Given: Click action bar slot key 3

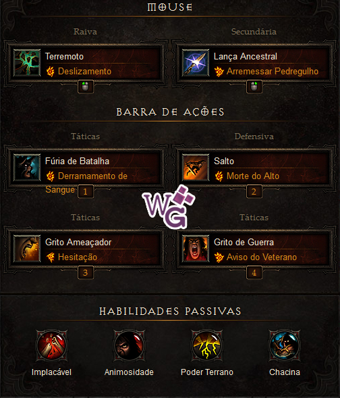Looking at the screenshot, I should [x=86, y=272].
